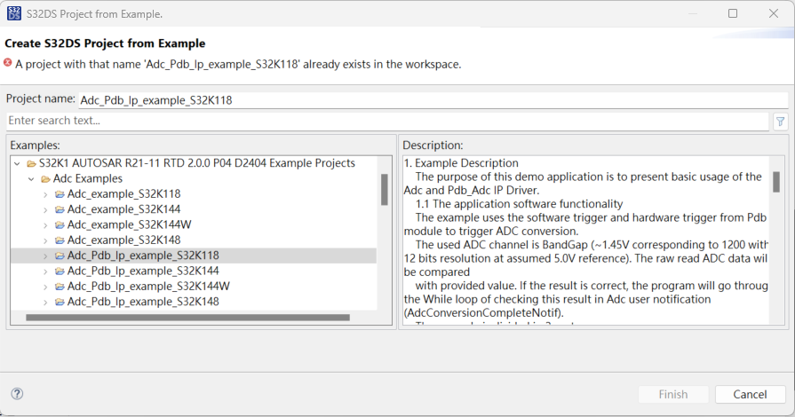795x417 pixels.
Task: Click project icon of Adc_Pdb_Ip_example_S32K144
Action: (x=60, y=271)
